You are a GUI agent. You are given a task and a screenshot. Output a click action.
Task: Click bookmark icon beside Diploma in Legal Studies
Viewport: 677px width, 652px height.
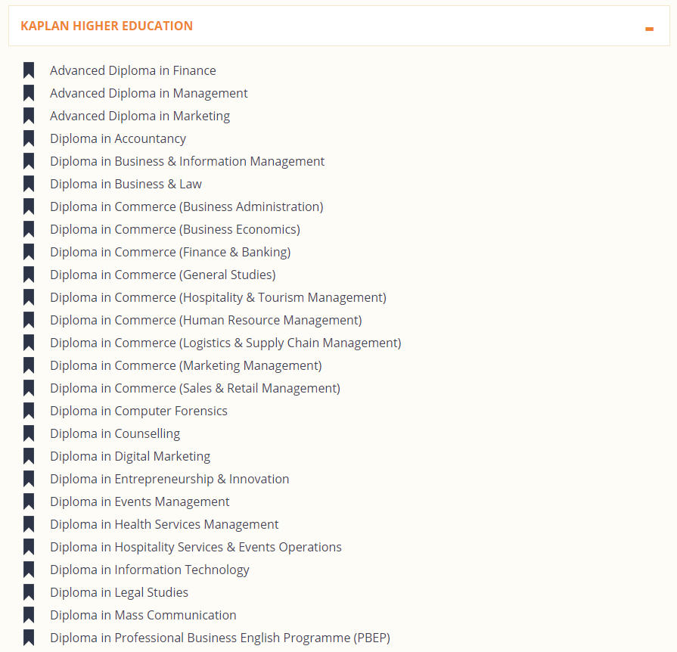29,592
